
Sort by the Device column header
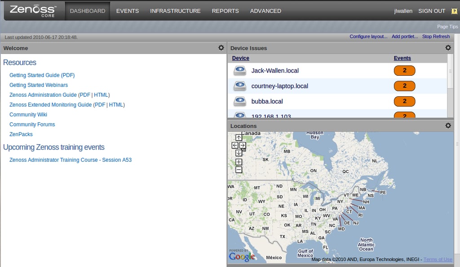(241, 58)
